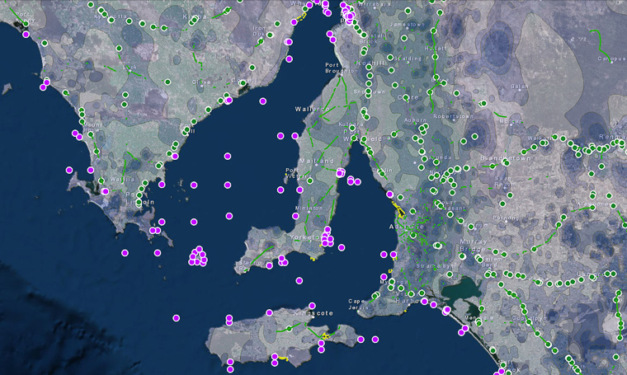Click the Port Lincoln place label
This screenshot has width=627, height=375.
(140, 198)
